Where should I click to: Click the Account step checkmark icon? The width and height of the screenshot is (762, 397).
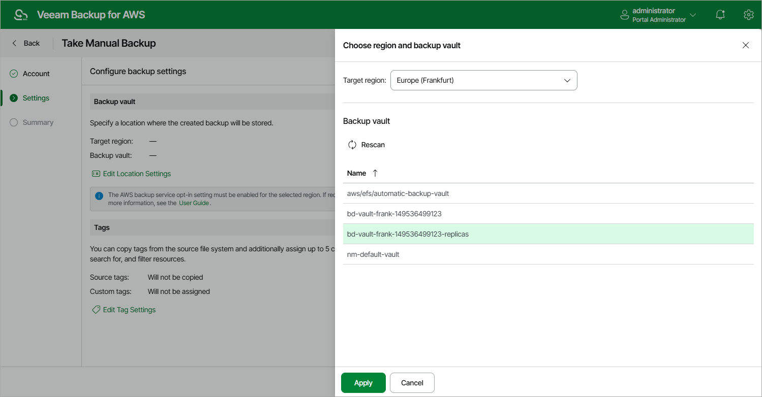click(14, 74)
